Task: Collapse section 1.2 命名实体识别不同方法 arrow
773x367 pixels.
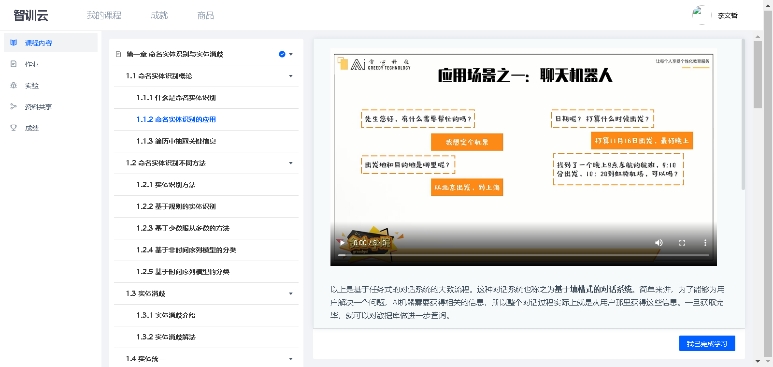Action: pyautogui.click(x=291, y=163)
